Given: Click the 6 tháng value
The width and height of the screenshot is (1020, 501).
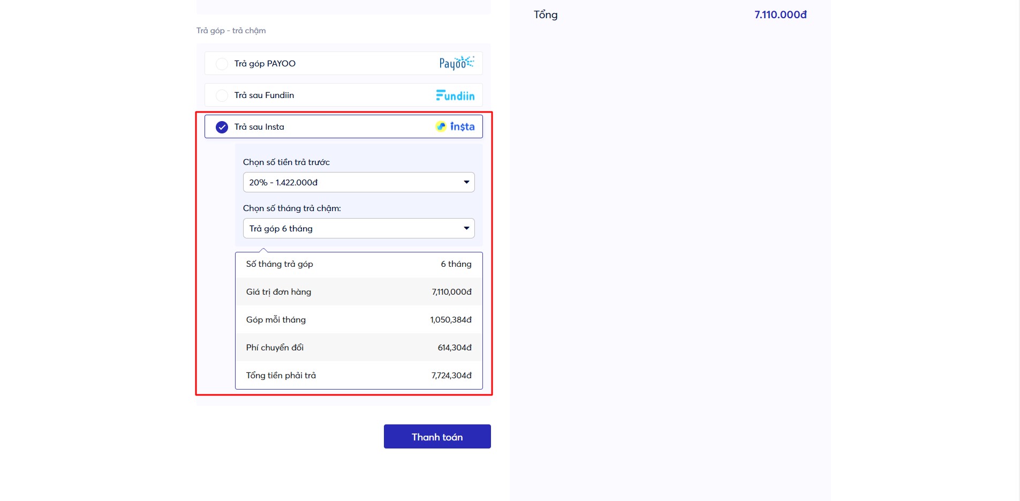Looking at the screenshot, I should pos(456,264).
